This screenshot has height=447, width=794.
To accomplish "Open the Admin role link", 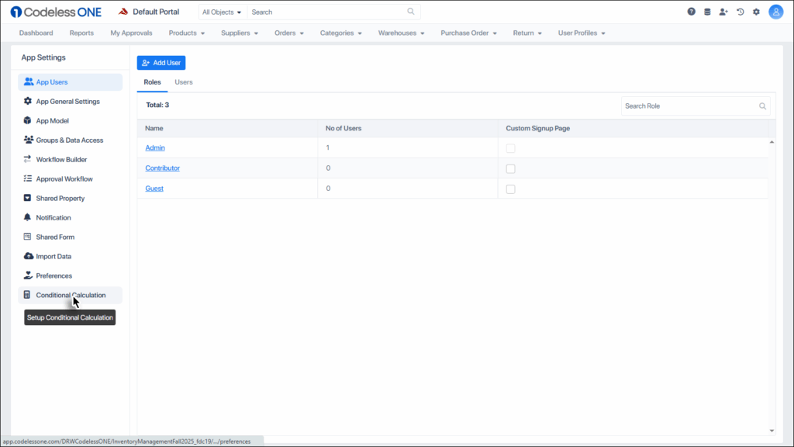I will point(154,147).
